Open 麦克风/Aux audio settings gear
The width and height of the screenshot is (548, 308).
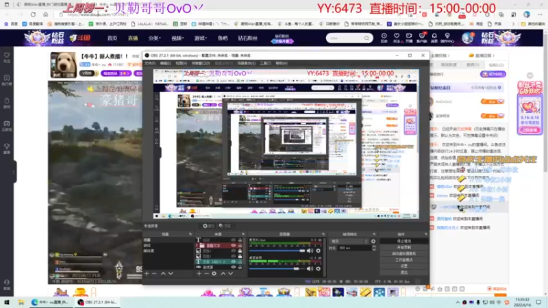pos(318,251)
